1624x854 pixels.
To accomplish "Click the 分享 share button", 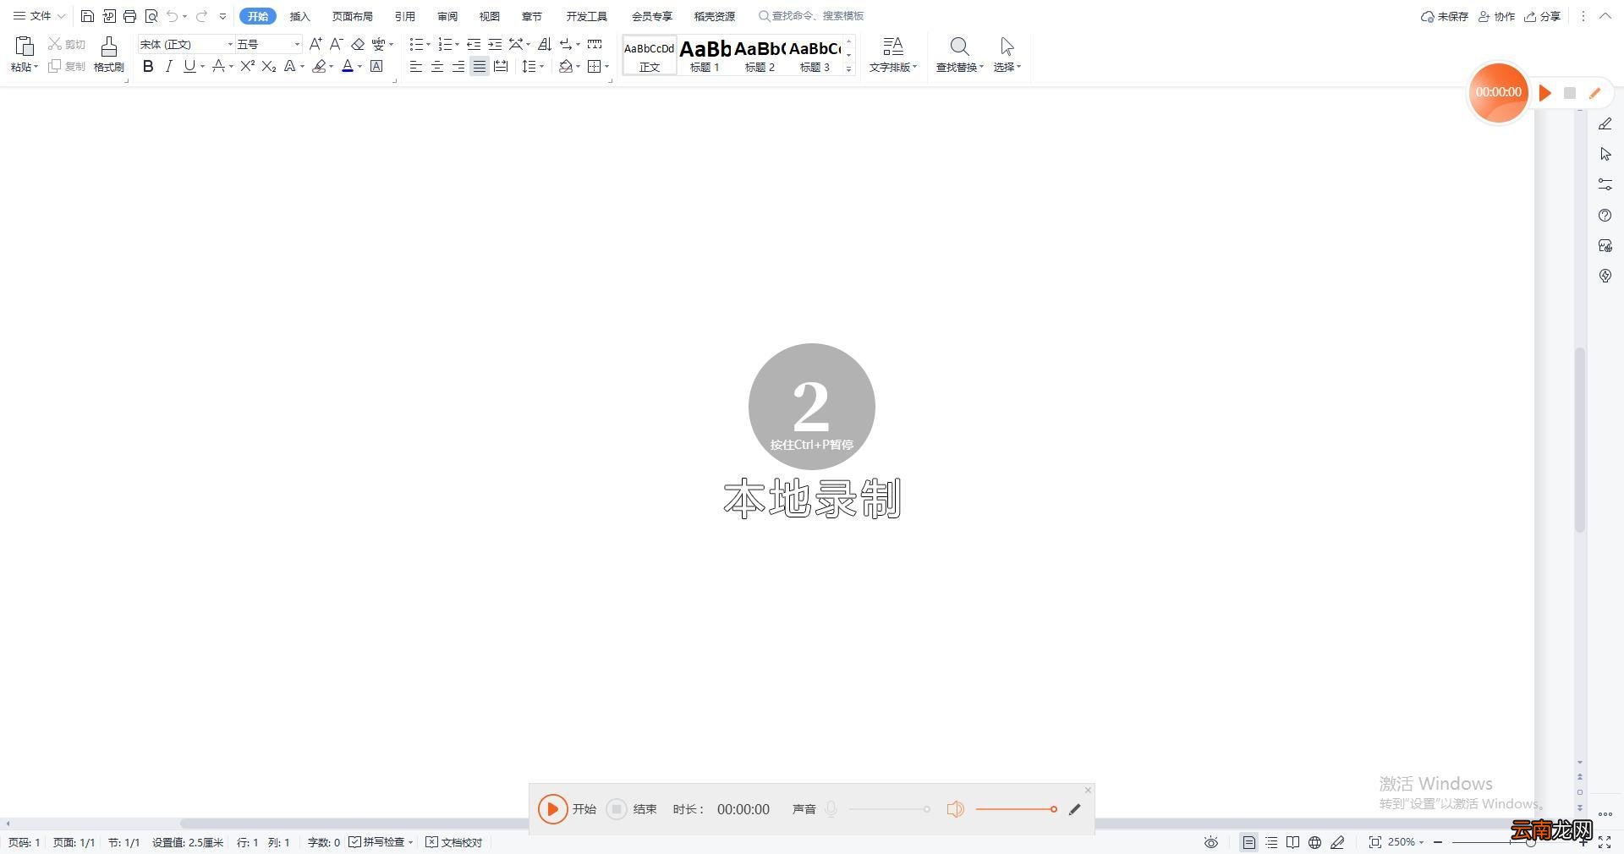I will coord(1542,16).
